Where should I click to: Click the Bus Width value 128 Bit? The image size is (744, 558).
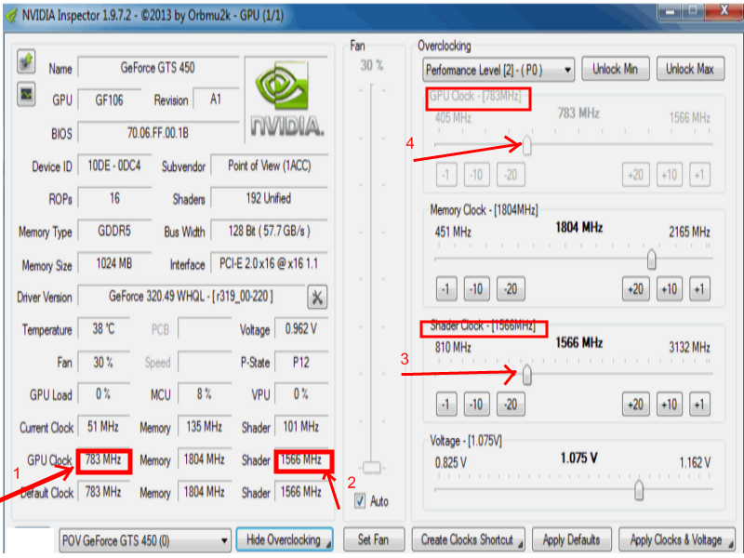click(270, 231)
